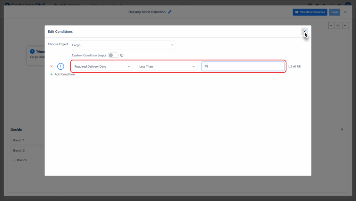356x201 pixels.
Task: Click the info icon beside Custom Condition Logics
Action: pyautogui.click(x=122, y=55)
